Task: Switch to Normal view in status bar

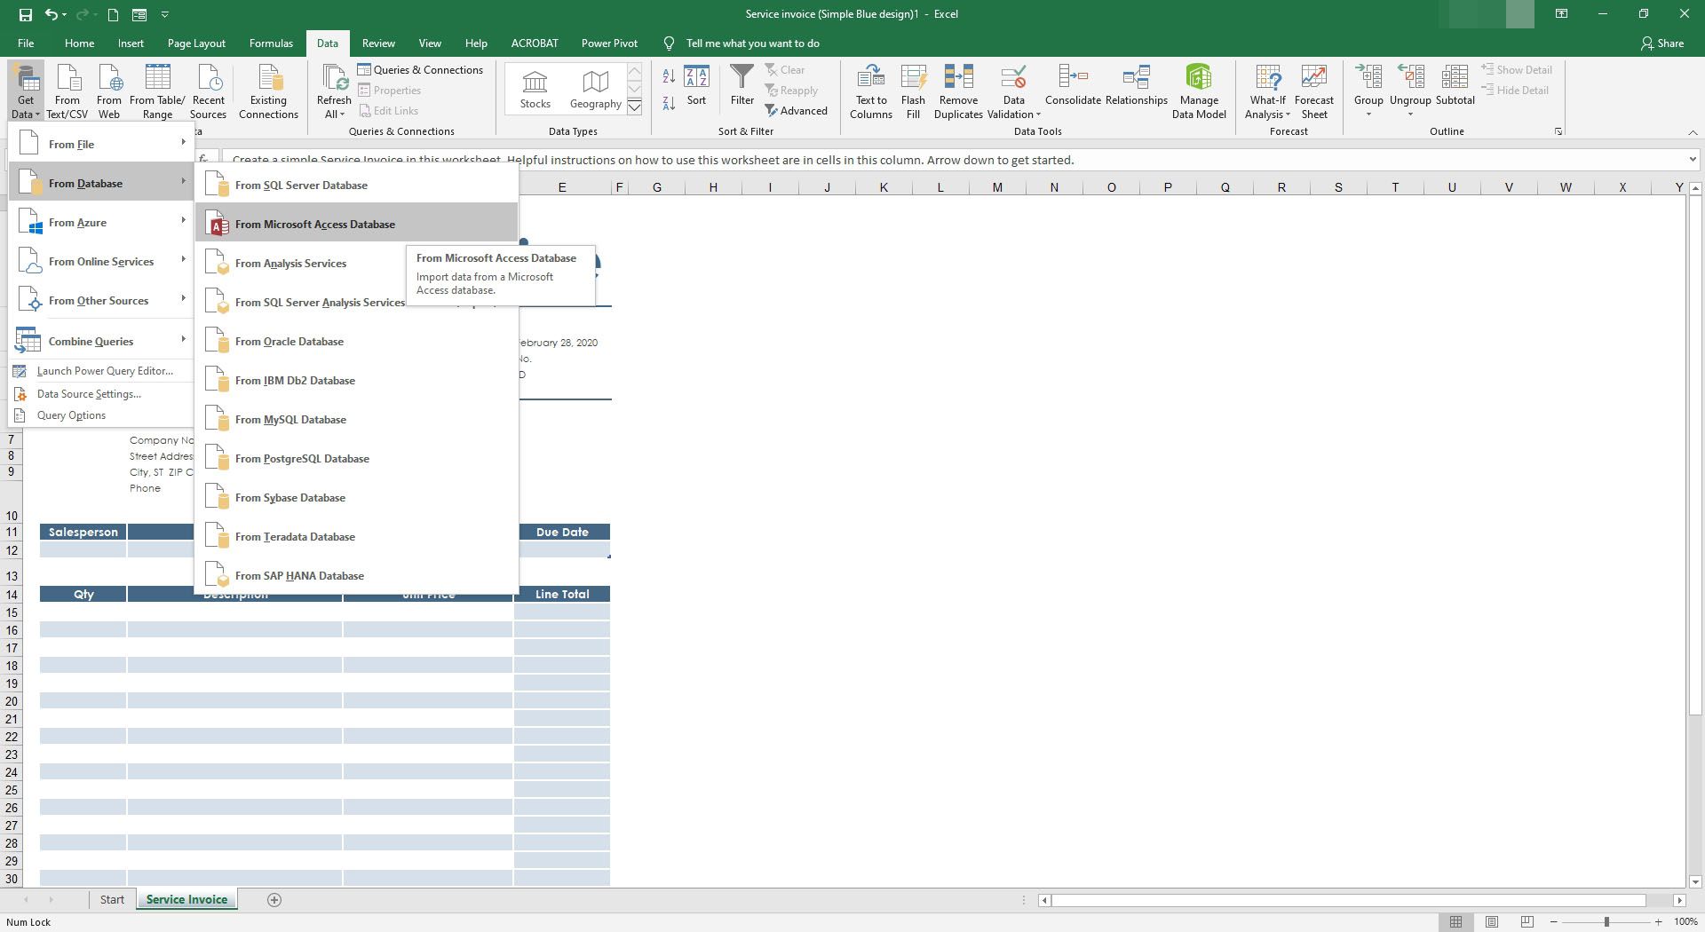Action: click(1455, 922)
